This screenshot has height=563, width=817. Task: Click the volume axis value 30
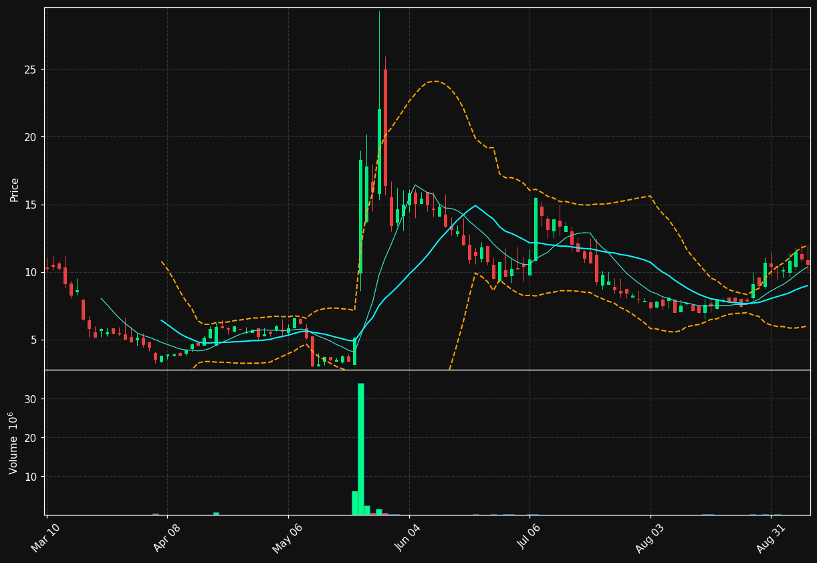(32, 399)
